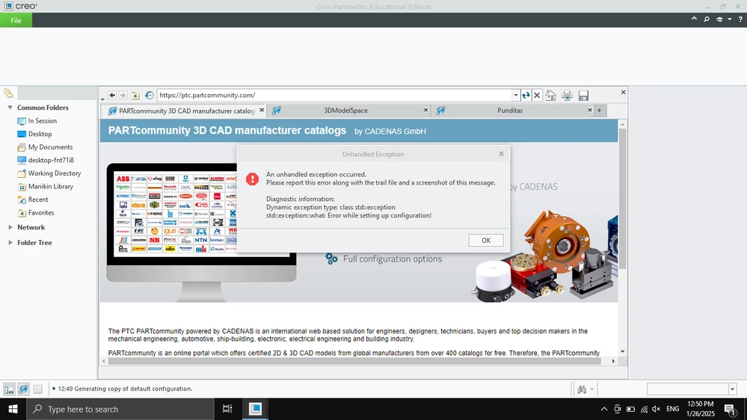The height and width of the screenshot is (420, 747).
Task: Click the muted volume tray icon
Action: click(x=657, y=409)
